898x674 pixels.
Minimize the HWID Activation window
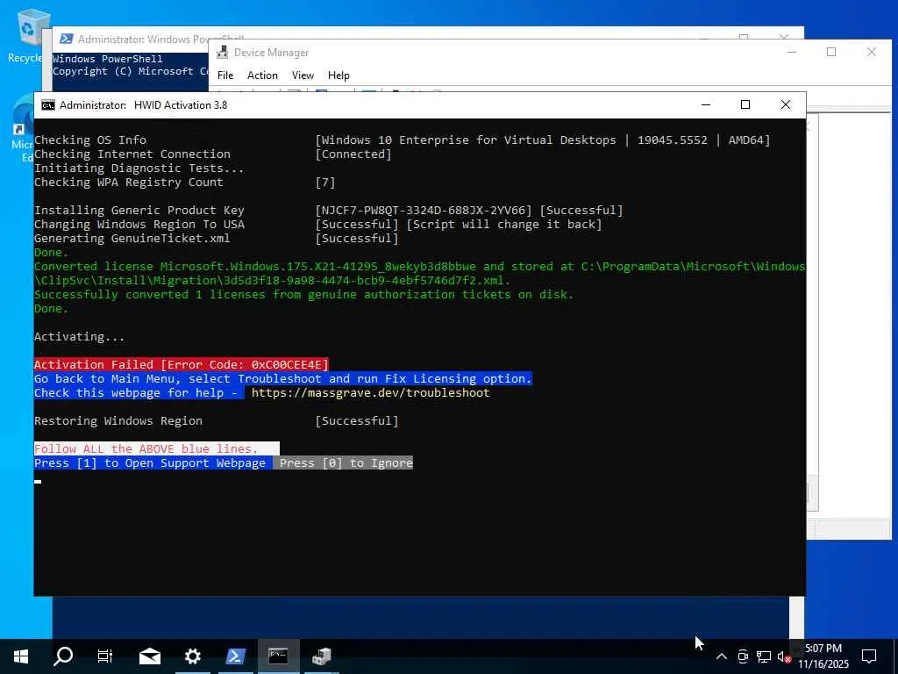pos(706,105)
